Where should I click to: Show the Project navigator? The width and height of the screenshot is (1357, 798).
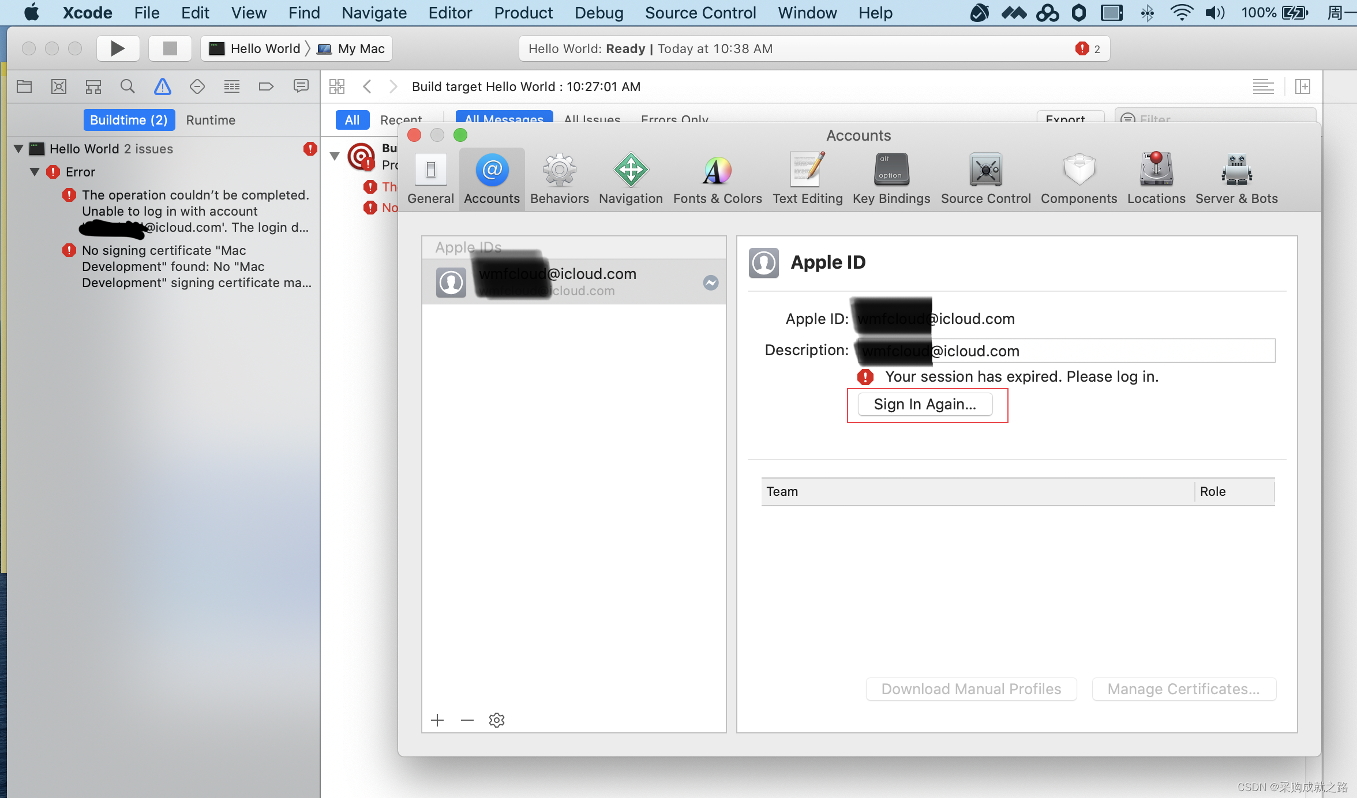tap(24, 86)
